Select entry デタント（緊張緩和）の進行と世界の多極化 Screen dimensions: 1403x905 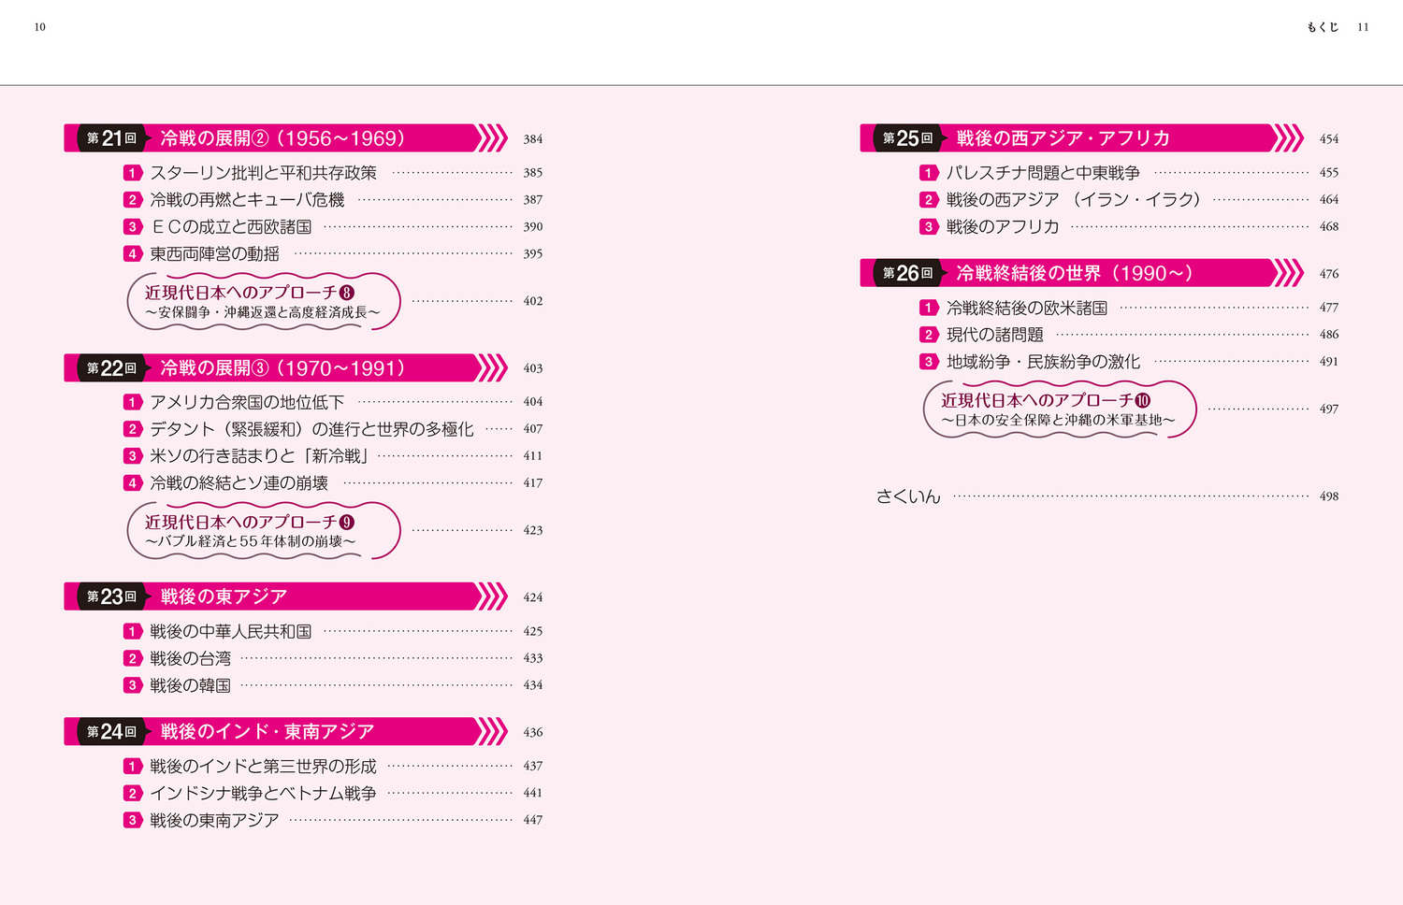click(x=312, y=429)
